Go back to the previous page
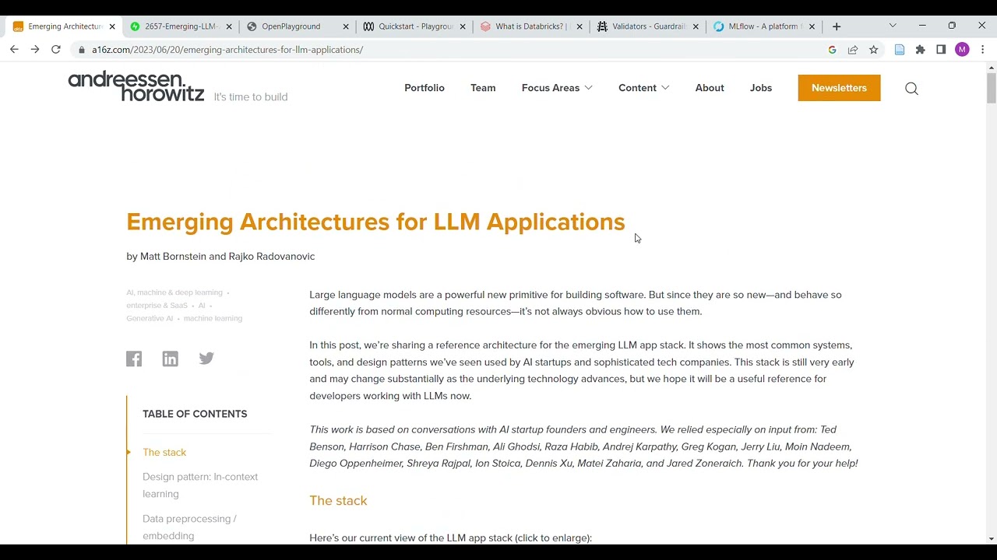 pyautogui.click(x=14, y=49)
